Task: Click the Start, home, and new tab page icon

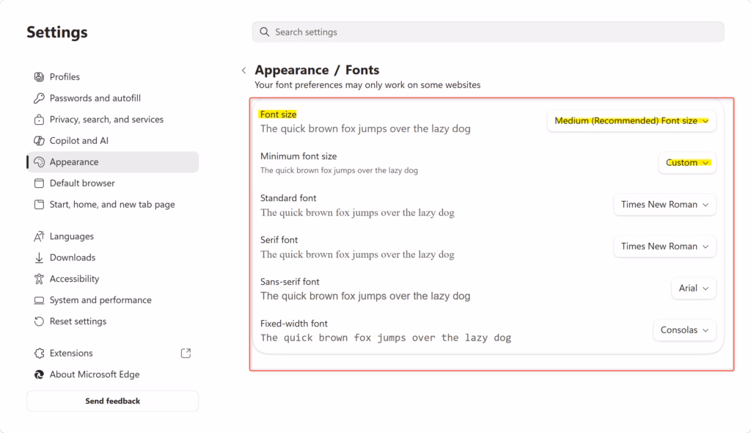Action: [x=39, y=204]
